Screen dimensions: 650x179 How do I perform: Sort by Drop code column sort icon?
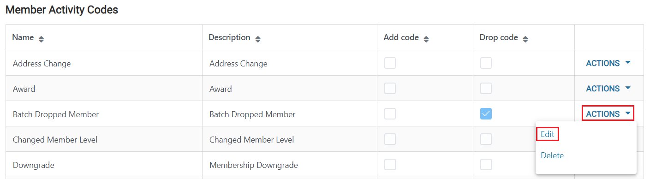point(525,40)
